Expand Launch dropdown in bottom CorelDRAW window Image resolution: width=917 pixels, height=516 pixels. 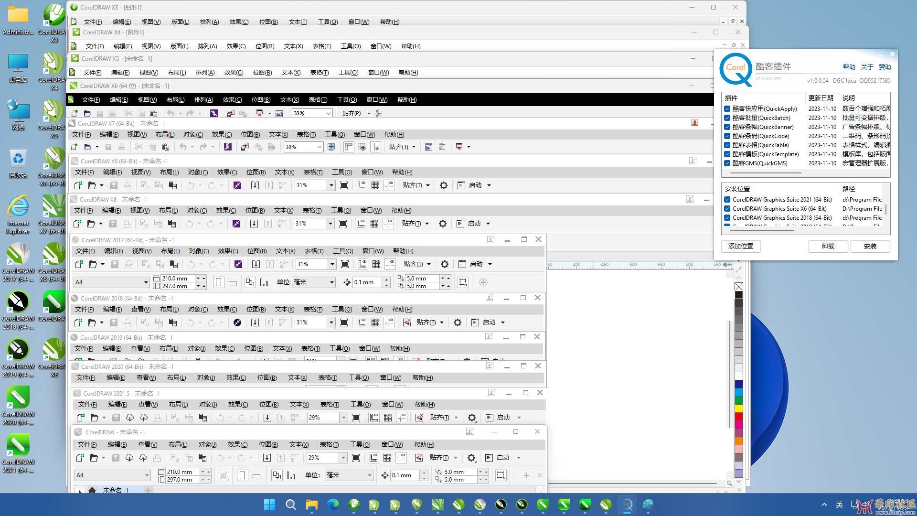(519, 458)
